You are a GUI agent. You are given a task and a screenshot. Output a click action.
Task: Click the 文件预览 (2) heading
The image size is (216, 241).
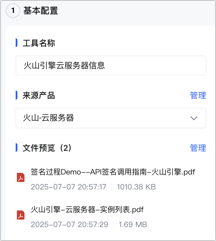pos(47,148)
